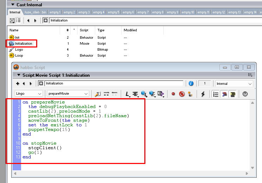This screenshot has height=183, width=262.
Task: Switch to the empty 1 cast tab
Action: tap(55, 12)
